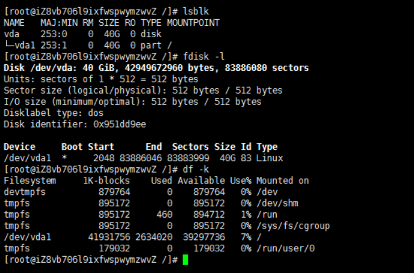Click the end sector value '83886046'
The image size is (414, 273).
(141, 158)
